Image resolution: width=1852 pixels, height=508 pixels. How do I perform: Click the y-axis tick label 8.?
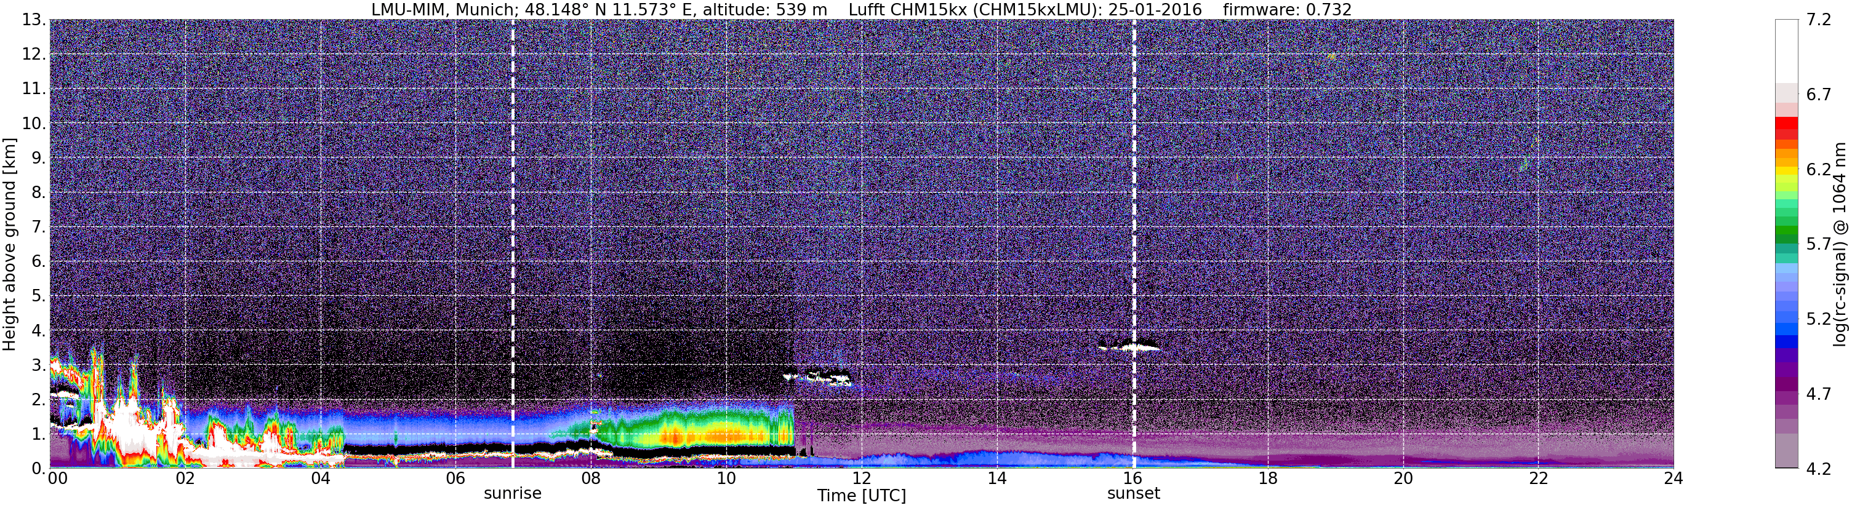(x=38, y=192)
